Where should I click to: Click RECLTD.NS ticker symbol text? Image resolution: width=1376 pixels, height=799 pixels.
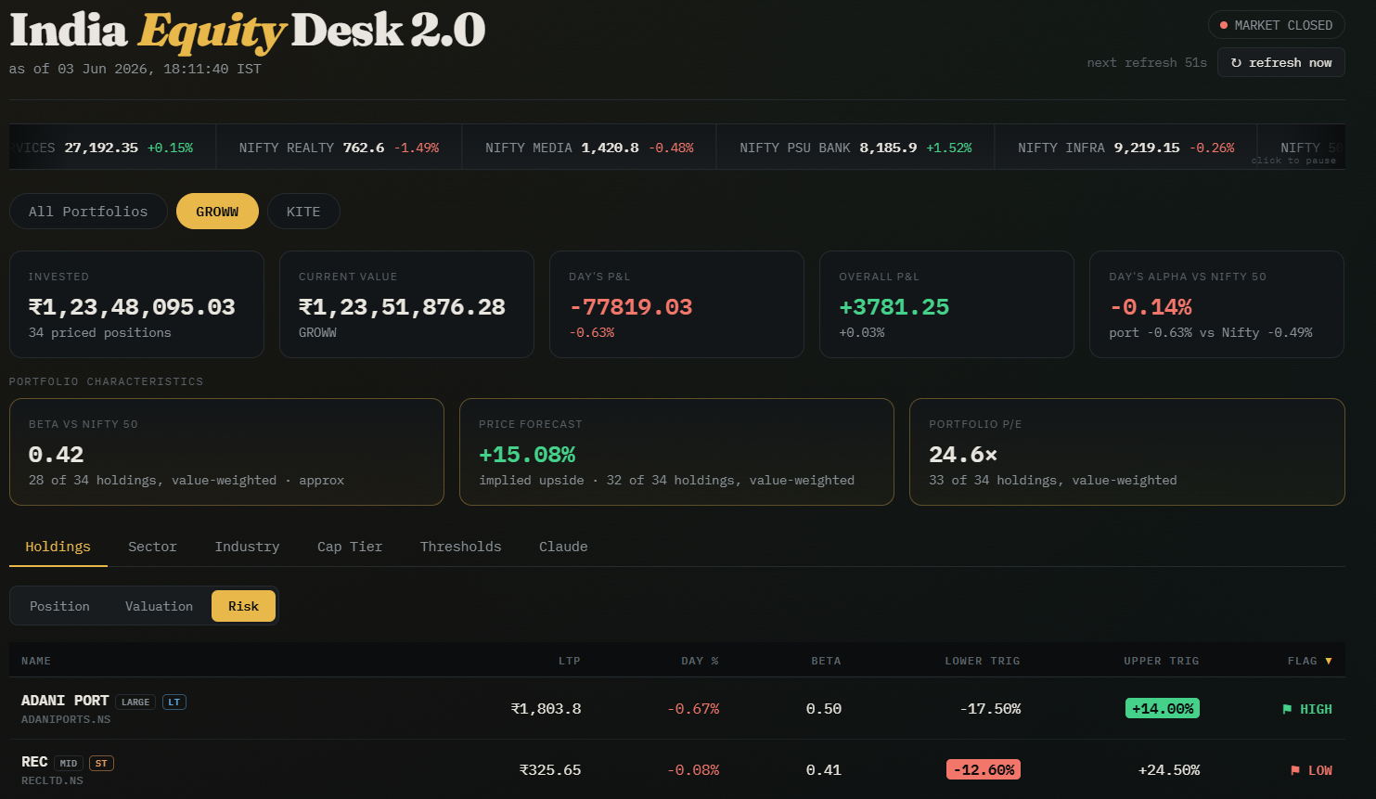tap(52, 780)
